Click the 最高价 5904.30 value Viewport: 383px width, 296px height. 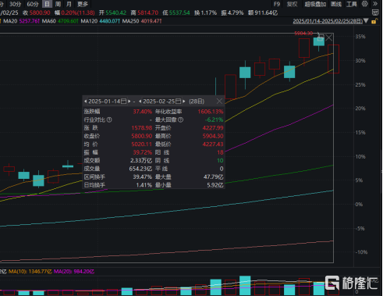click(x=213, y=136)
